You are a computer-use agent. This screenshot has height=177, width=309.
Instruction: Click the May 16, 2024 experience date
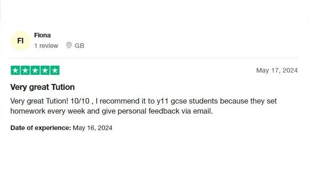pos(93,128)
